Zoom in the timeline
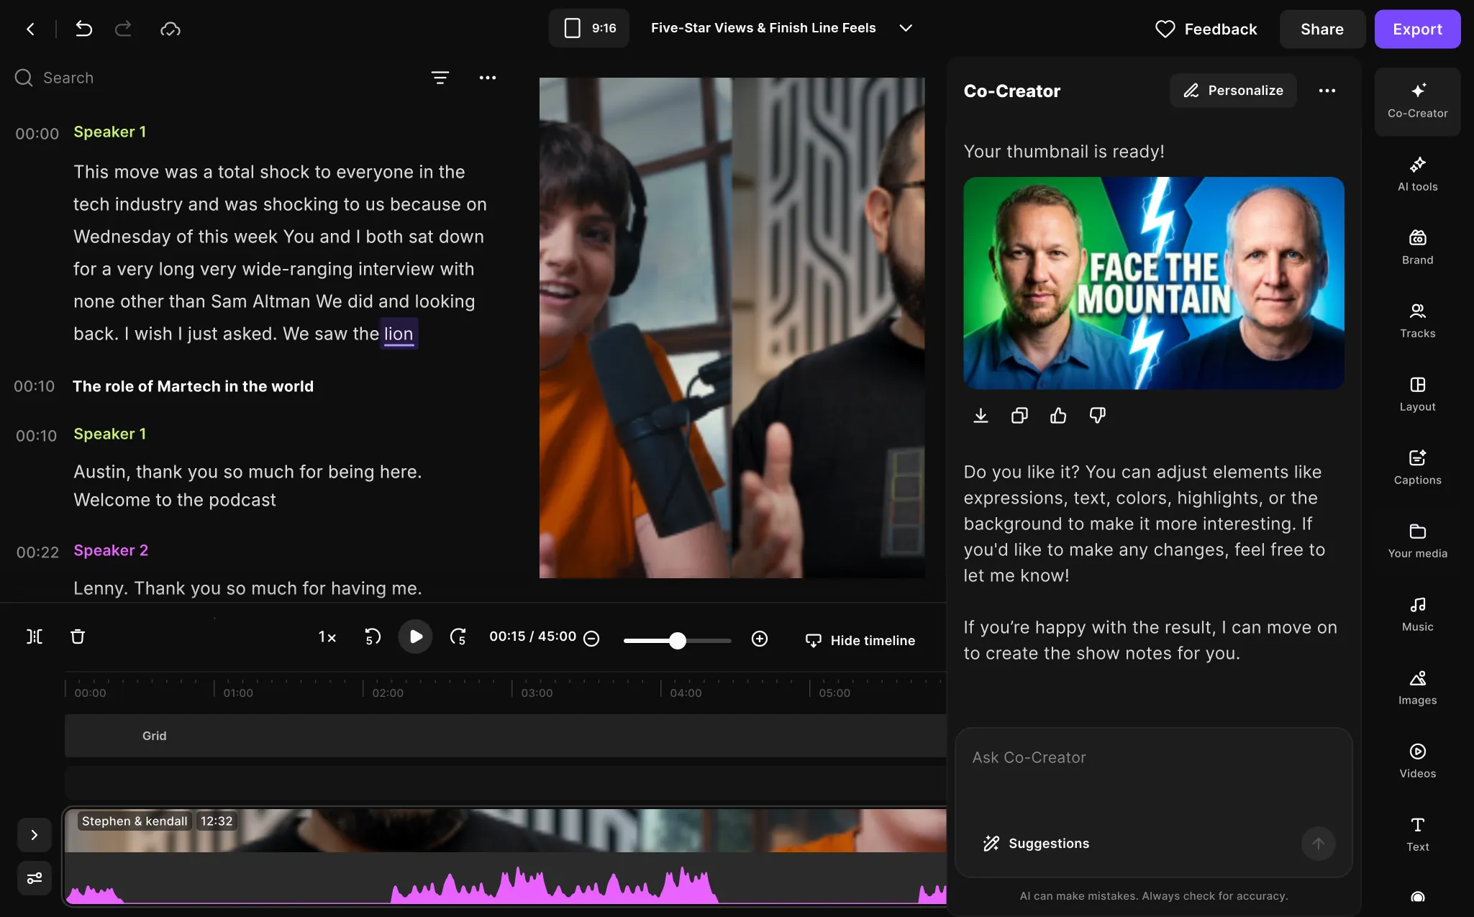This screenshot has width=1474, height=917. (x=760, y=639)
